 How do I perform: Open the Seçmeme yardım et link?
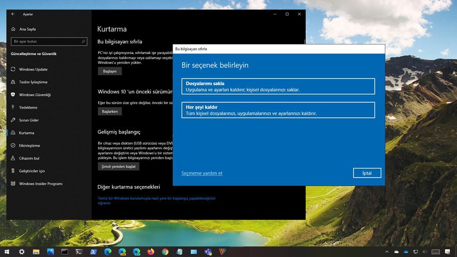(202, 173)
